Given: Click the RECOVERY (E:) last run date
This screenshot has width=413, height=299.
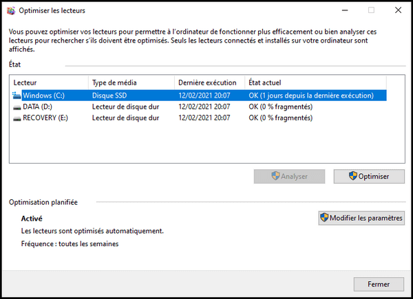Looking at the screenshot, I should click(204, 118).
